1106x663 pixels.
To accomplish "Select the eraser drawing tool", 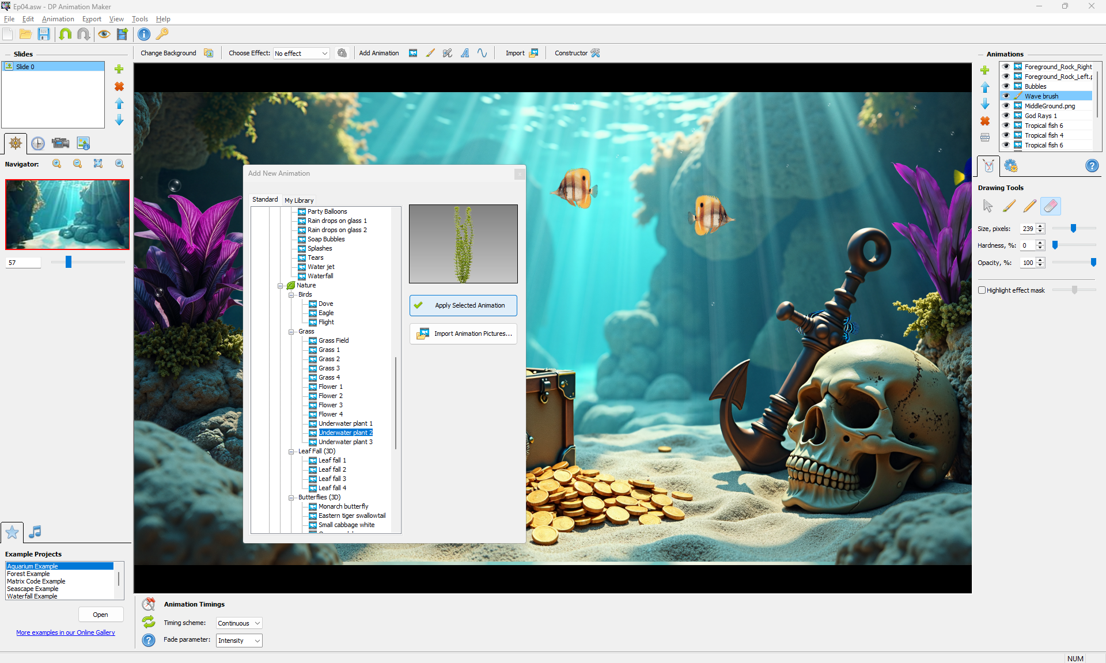I will pos(1050,206).
